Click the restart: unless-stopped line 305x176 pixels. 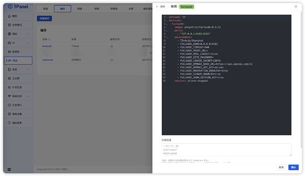pyautogui.click(x=191, y=81)
